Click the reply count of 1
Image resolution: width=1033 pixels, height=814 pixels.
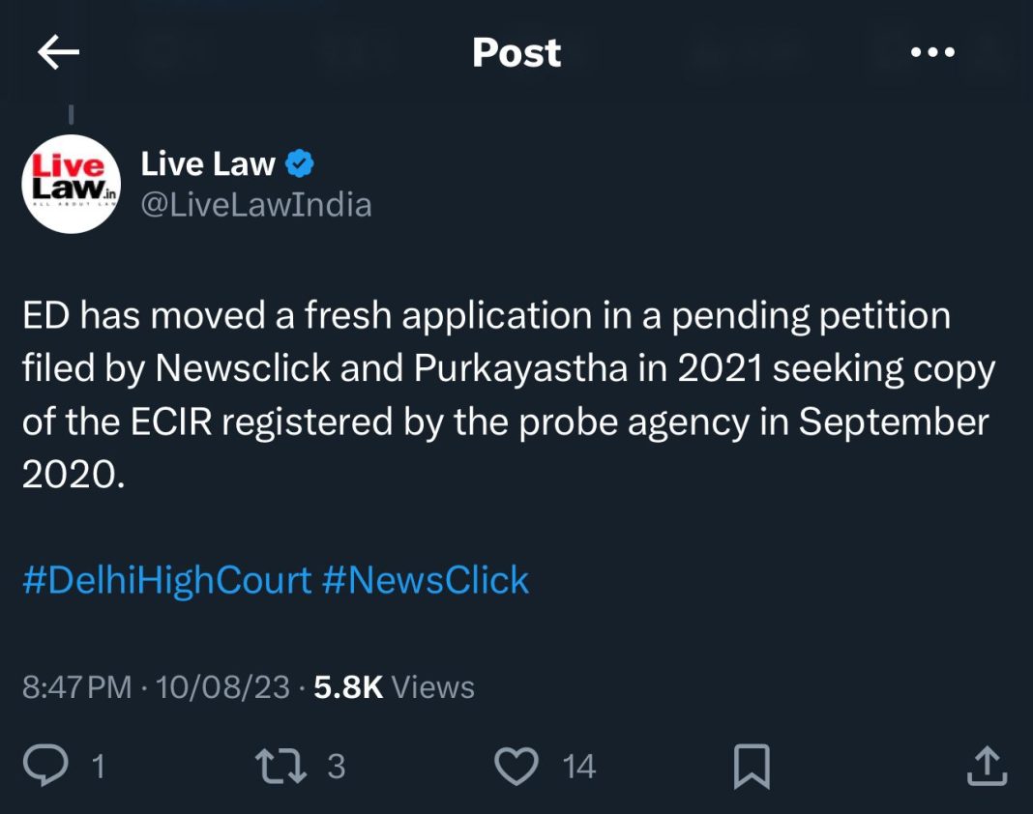pyautogui.click(x=98, y=767)
